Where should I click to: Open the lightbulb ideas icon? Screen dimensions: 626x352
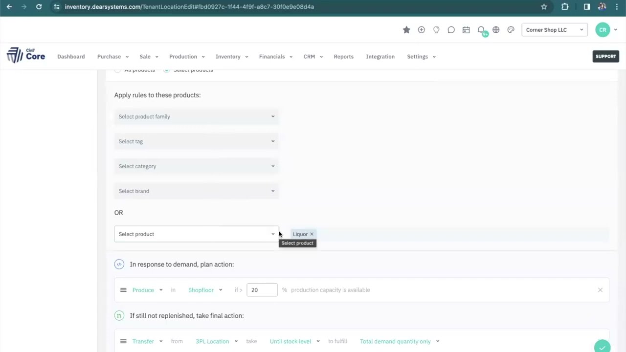[436, 30]
